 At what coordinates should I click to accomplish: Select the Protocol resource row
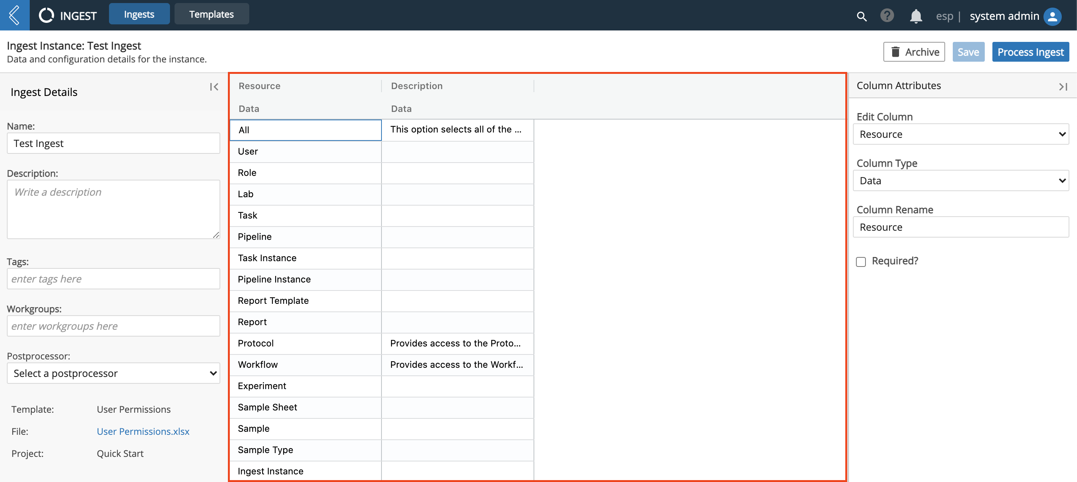(307, 343)
